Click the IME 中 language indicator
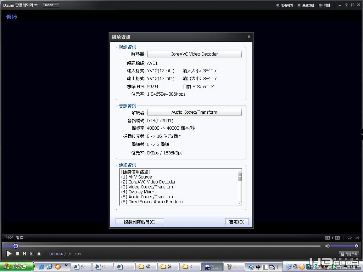Image resolution: width=363 pixels, height=272 pixels. 258,267
